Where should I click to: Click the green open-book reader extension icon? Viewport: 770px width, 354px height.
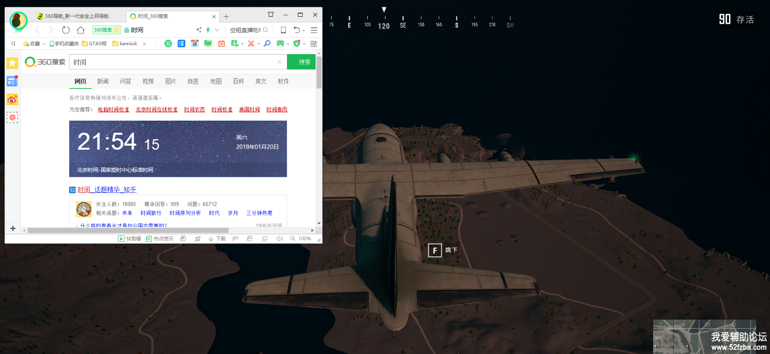pos(208,44)
